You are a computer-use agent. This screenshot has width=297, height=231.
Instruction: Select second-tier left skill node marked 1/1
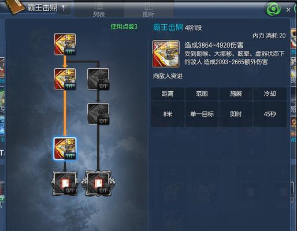(65, 79)
